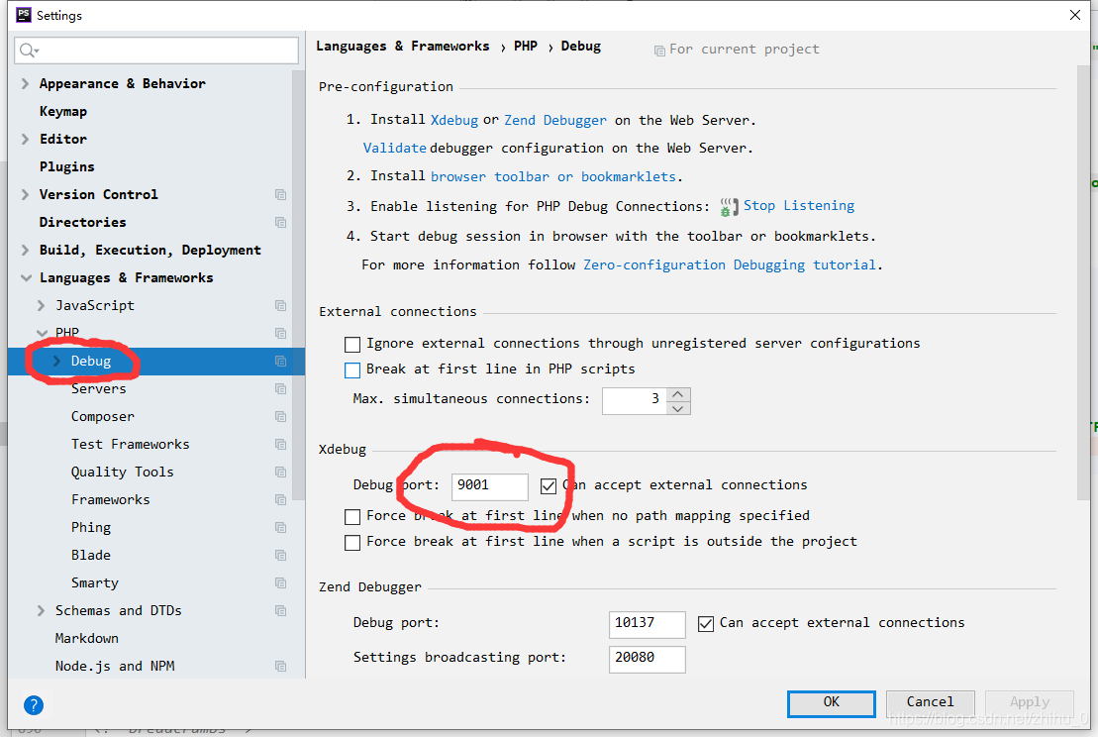
Task: Expand the Version Control section
Action: 25,194
